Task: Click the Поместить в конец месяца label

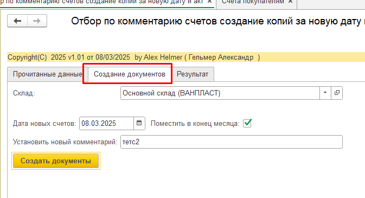Action: [195, 123]
